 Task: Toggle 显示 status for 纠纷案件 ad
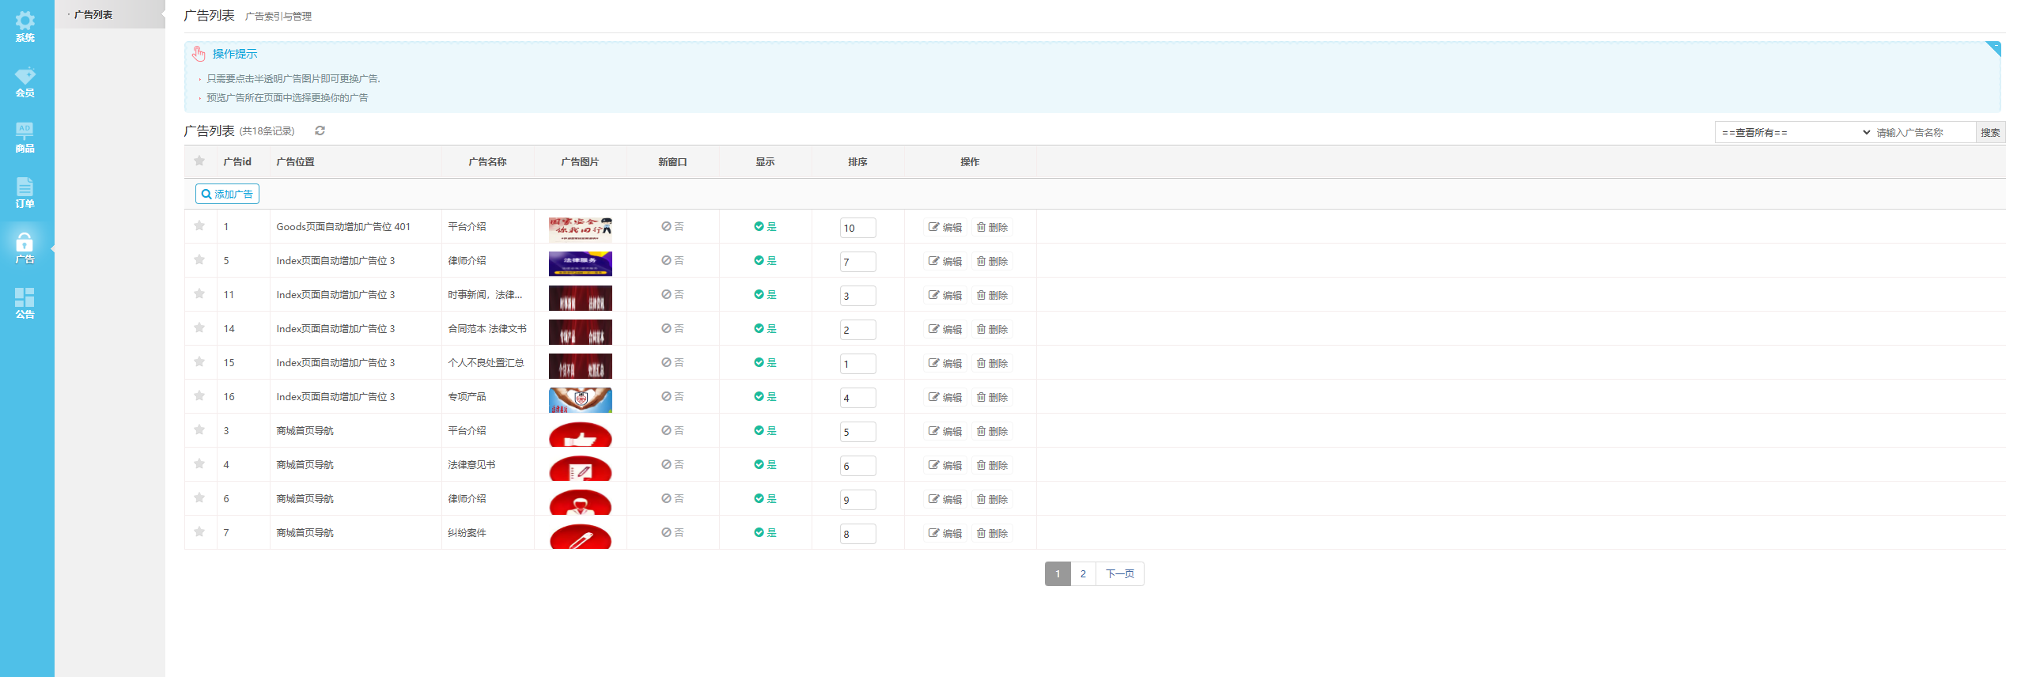(x=765, y=533)
